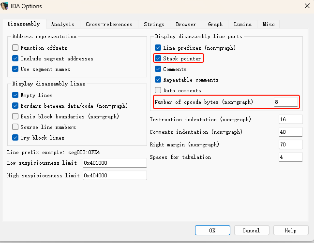The image size is (314, 243).
Task: Enable Basic block boundaries option
Action: pyautogui.click(x=15, y=116)
